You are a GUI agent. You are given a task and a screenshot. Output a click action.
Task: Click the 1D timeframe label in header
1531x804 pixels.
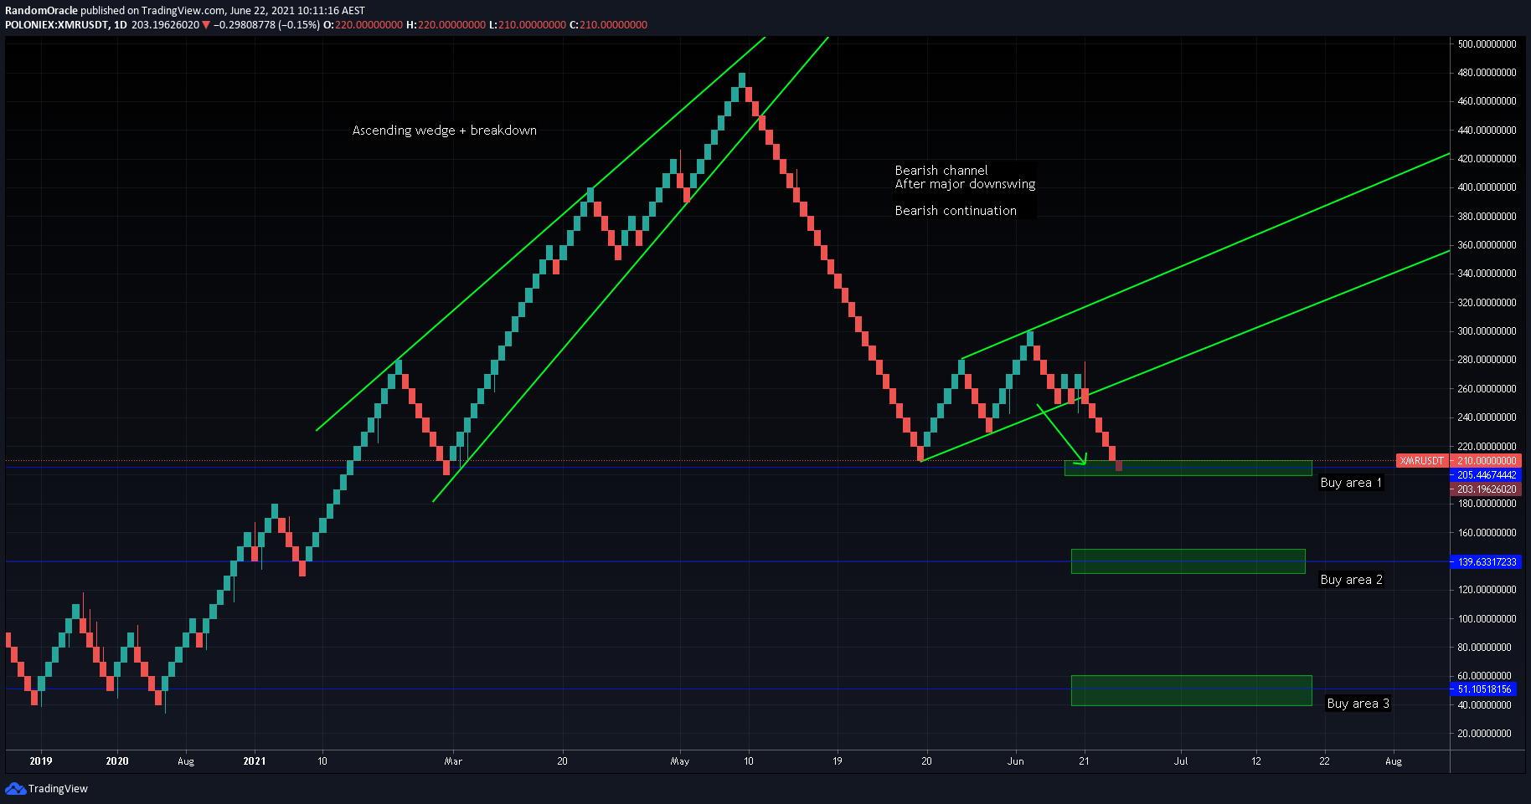pos(121,25)
